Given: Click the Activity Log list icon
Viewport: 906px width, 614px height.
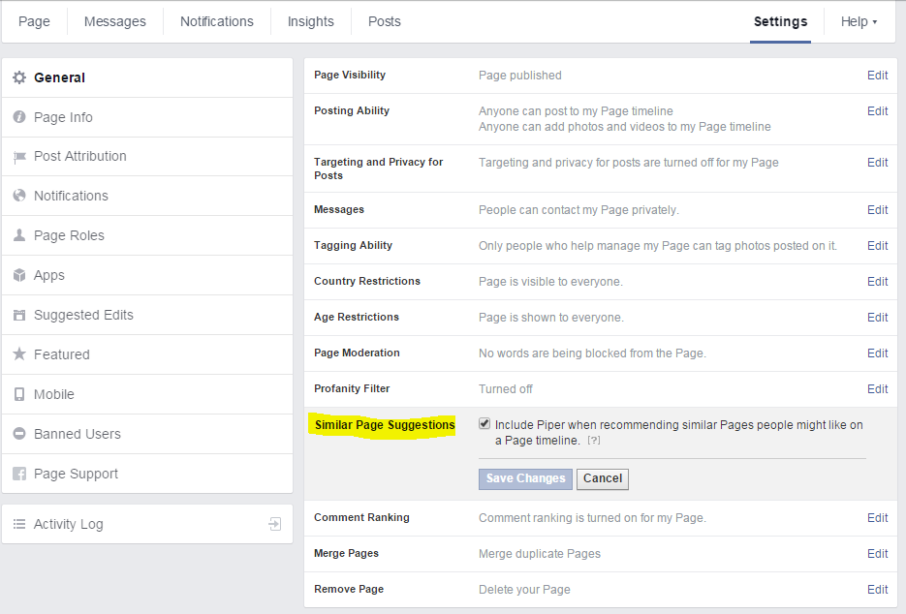Looking at the screenshot, I should click(x=19, y=524).
